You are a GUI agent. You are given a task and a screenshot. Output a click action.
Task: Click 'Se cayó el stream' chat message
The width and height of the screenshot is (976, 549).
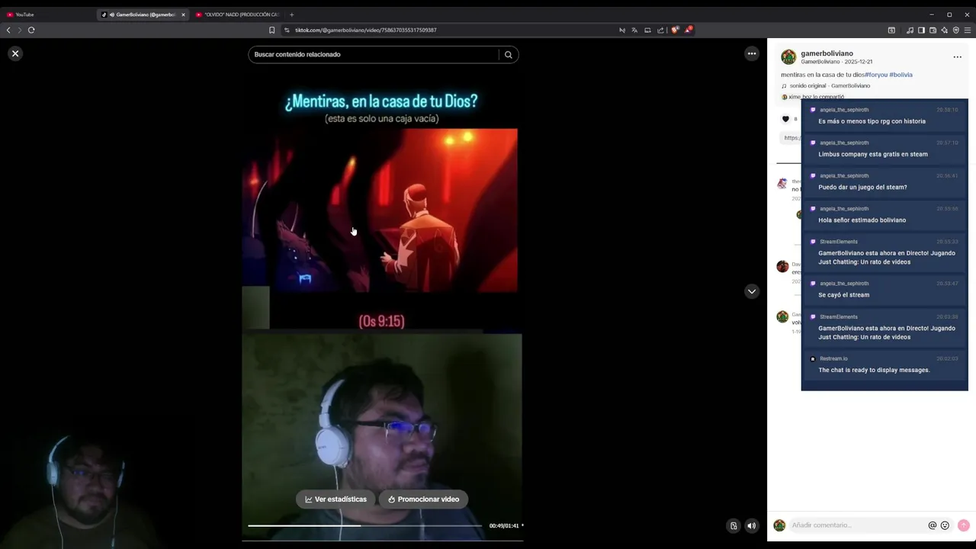(x=843, y=294)
